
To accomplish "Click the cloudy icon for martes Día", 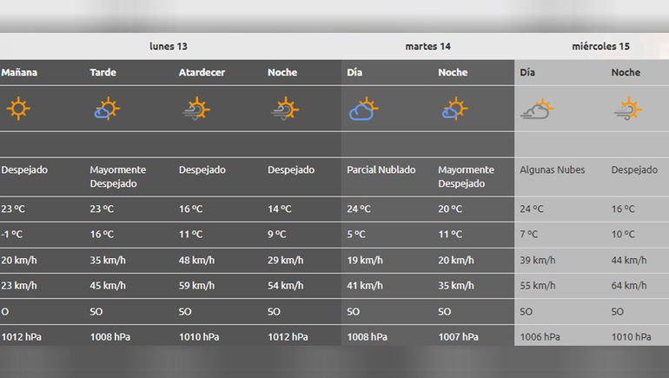I will (363, 109).
